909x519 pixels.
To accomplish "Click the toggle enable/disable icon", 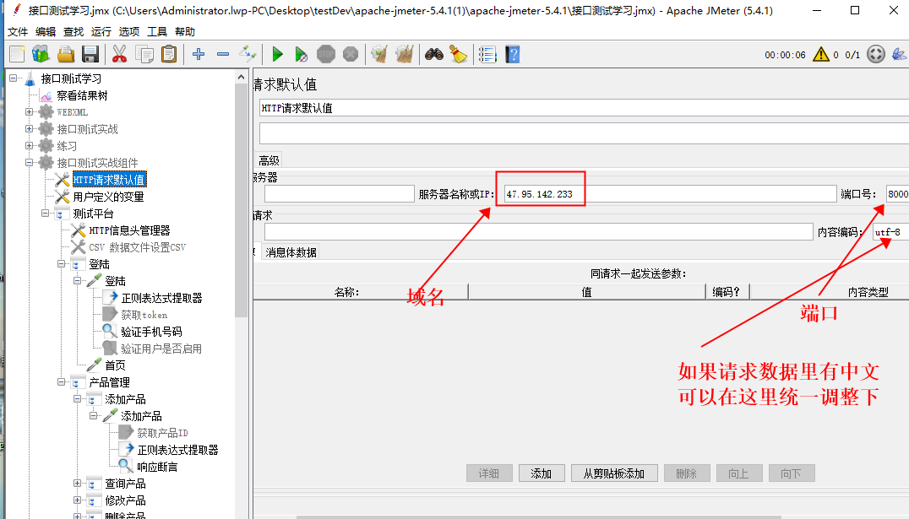I will point(248,55).
